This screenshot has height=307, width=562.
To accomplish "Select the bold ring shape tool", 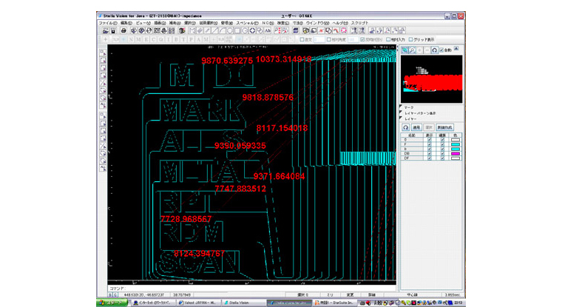I will [252, 31].
